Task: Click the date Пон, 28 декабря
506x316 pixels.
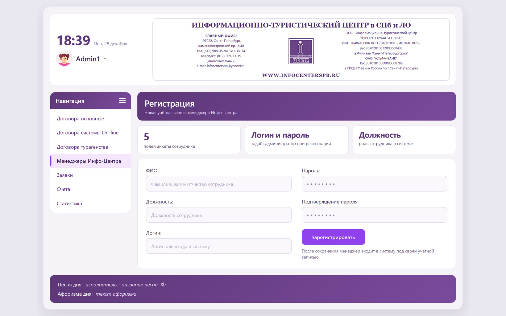Action: [110, 44]
